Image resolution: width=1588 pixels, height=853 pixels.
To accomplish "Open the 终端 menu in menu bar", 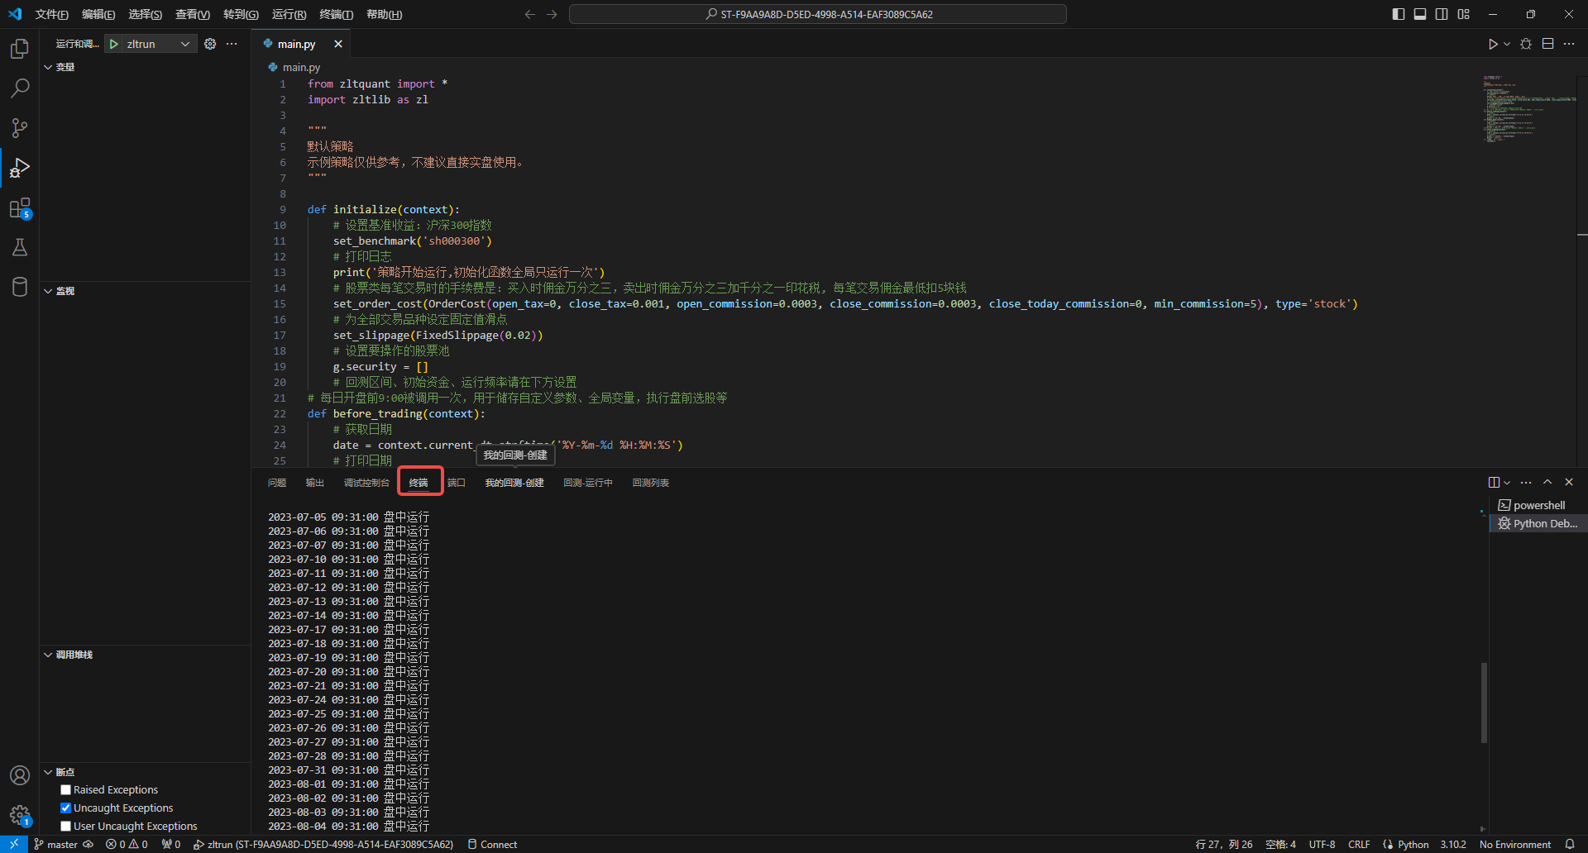I will pyautogui.click(x=336, y=14).
